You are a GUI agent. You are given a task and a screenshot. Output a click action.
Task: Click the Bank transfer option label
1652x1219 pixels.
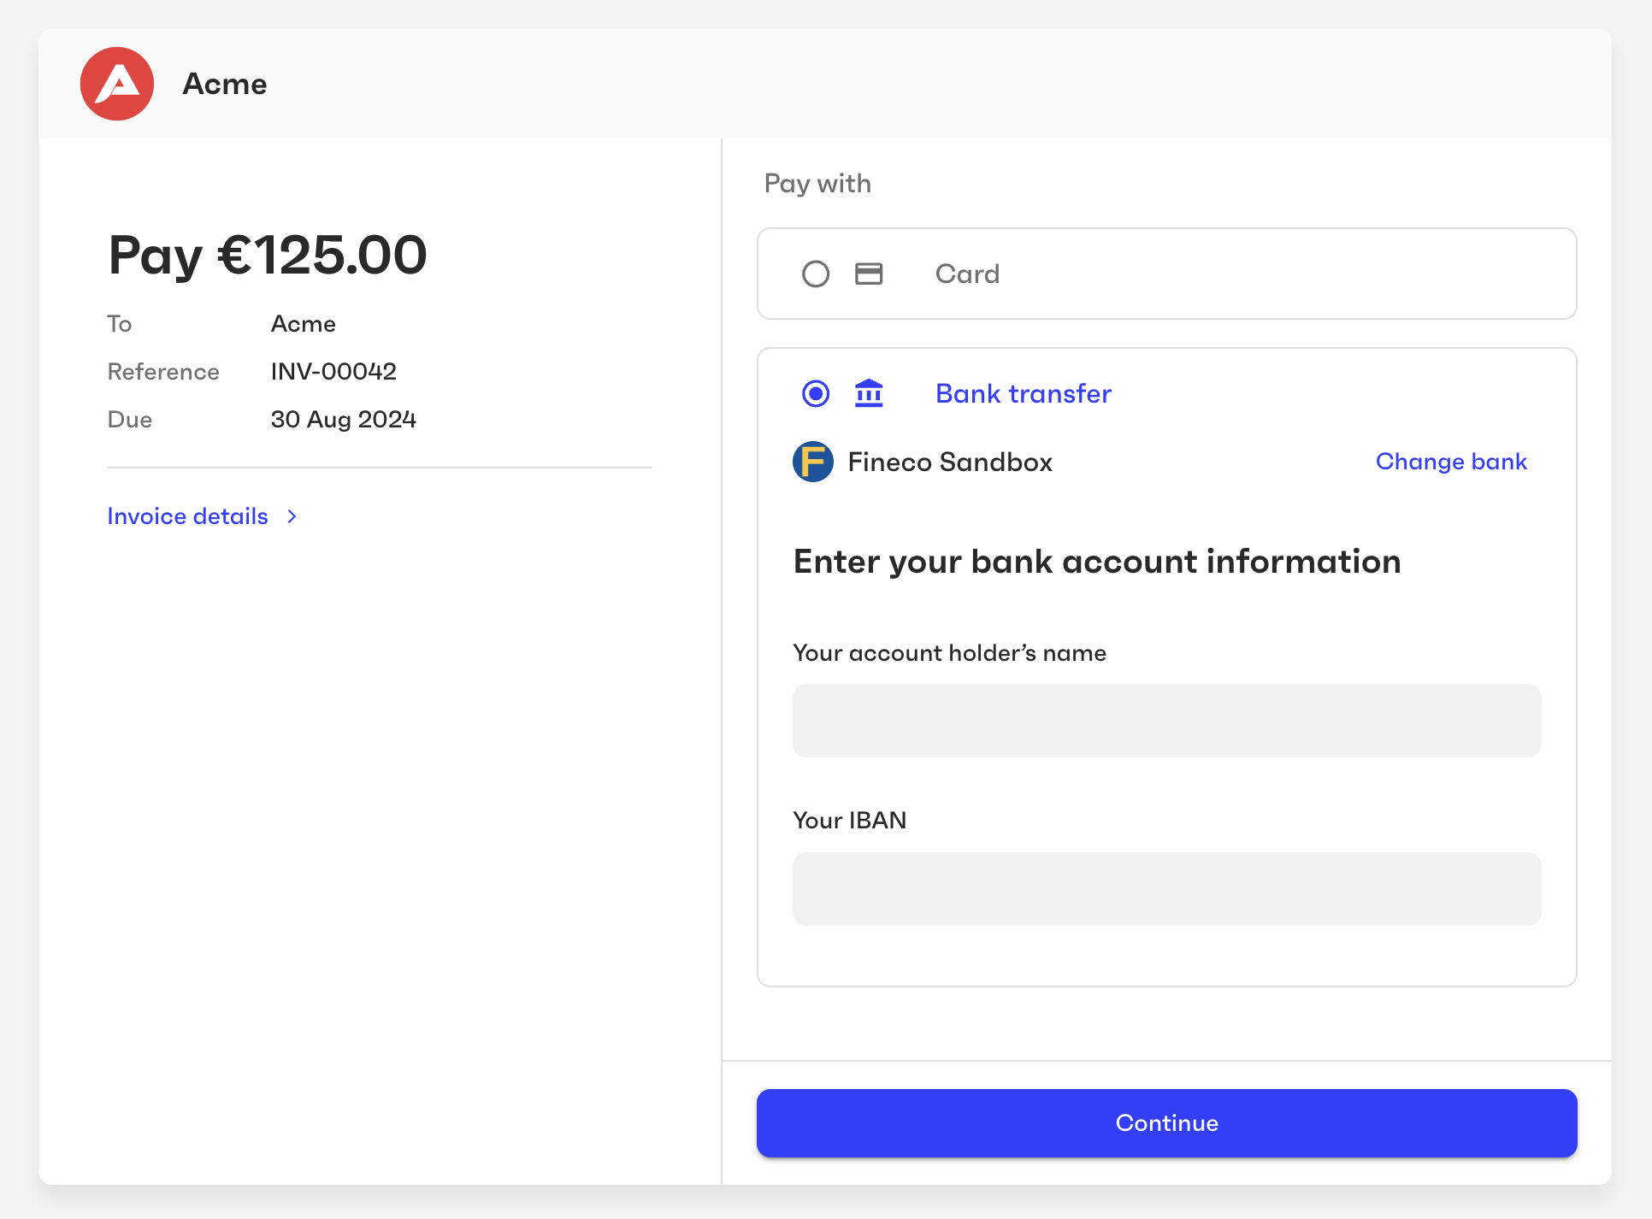click(x=1023, y=393)
